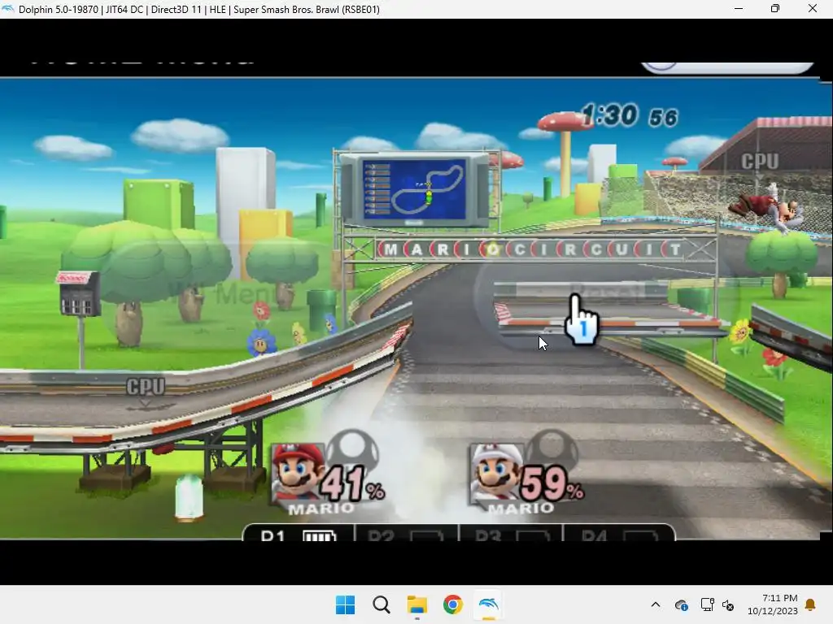
Task: Click the stock mushroom icon beside 41%
Action: tap(352, 451)
